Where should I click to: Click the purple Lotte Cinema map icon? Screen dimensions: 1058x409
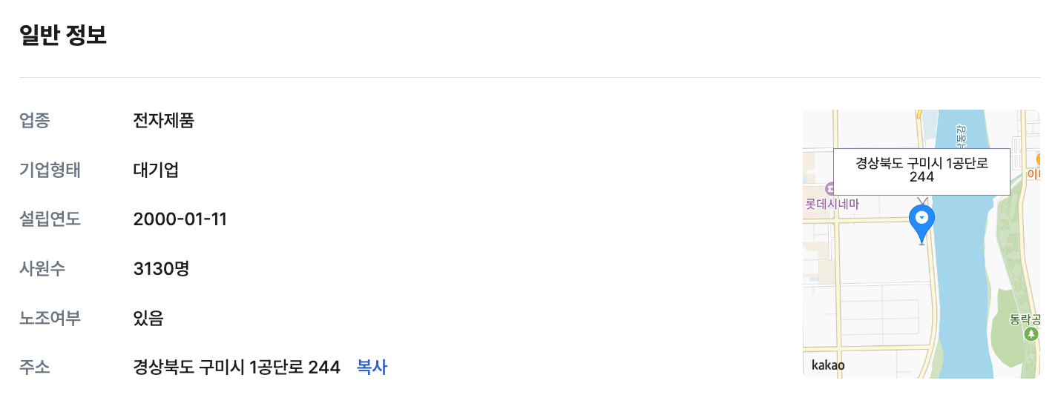(x=830, y=190)
